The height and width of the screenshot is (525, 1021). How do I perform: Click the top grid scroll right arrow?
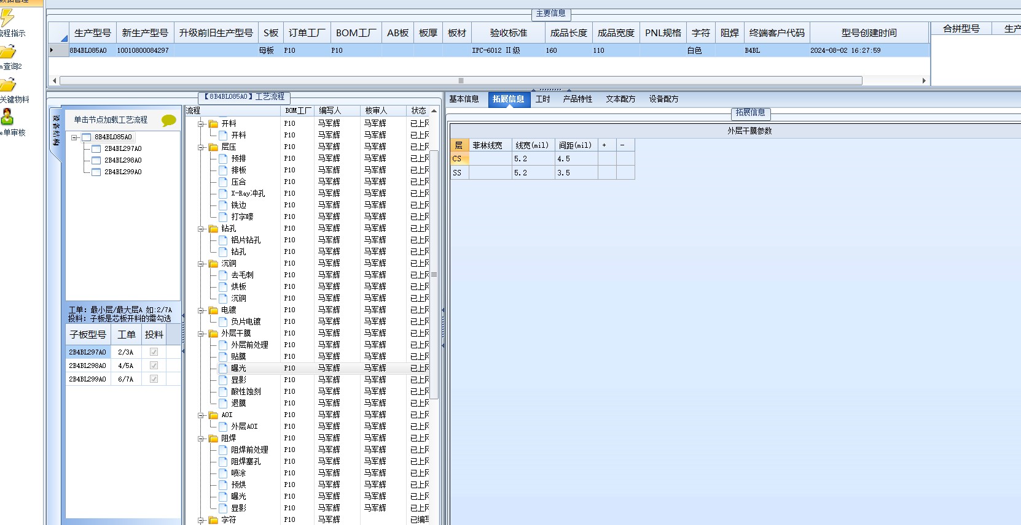924,80
